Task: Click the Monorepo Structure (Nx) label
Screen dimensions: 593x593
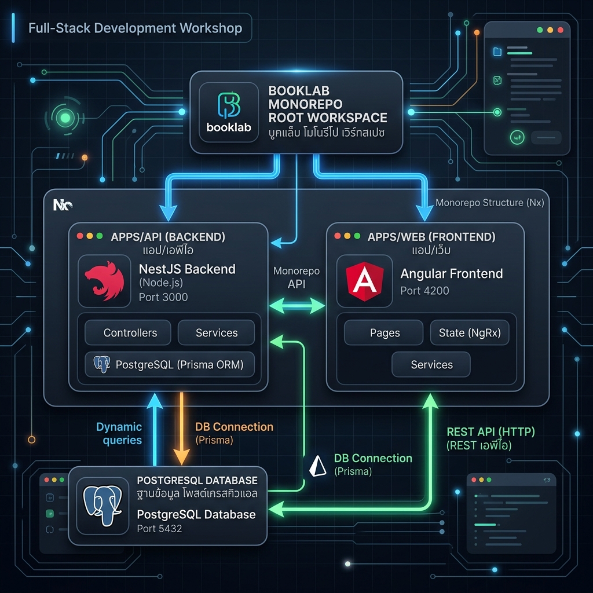Action: click(490, 203)
